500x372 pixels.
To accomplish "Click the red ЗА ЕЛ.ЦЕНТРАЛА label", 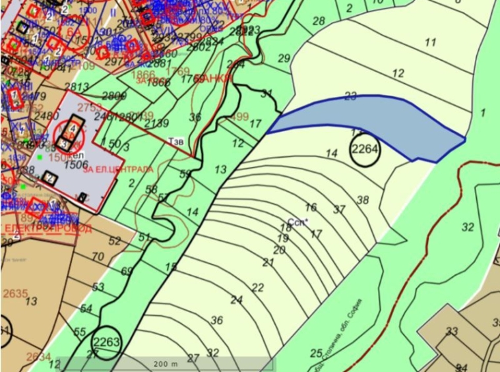I will 118,170.
